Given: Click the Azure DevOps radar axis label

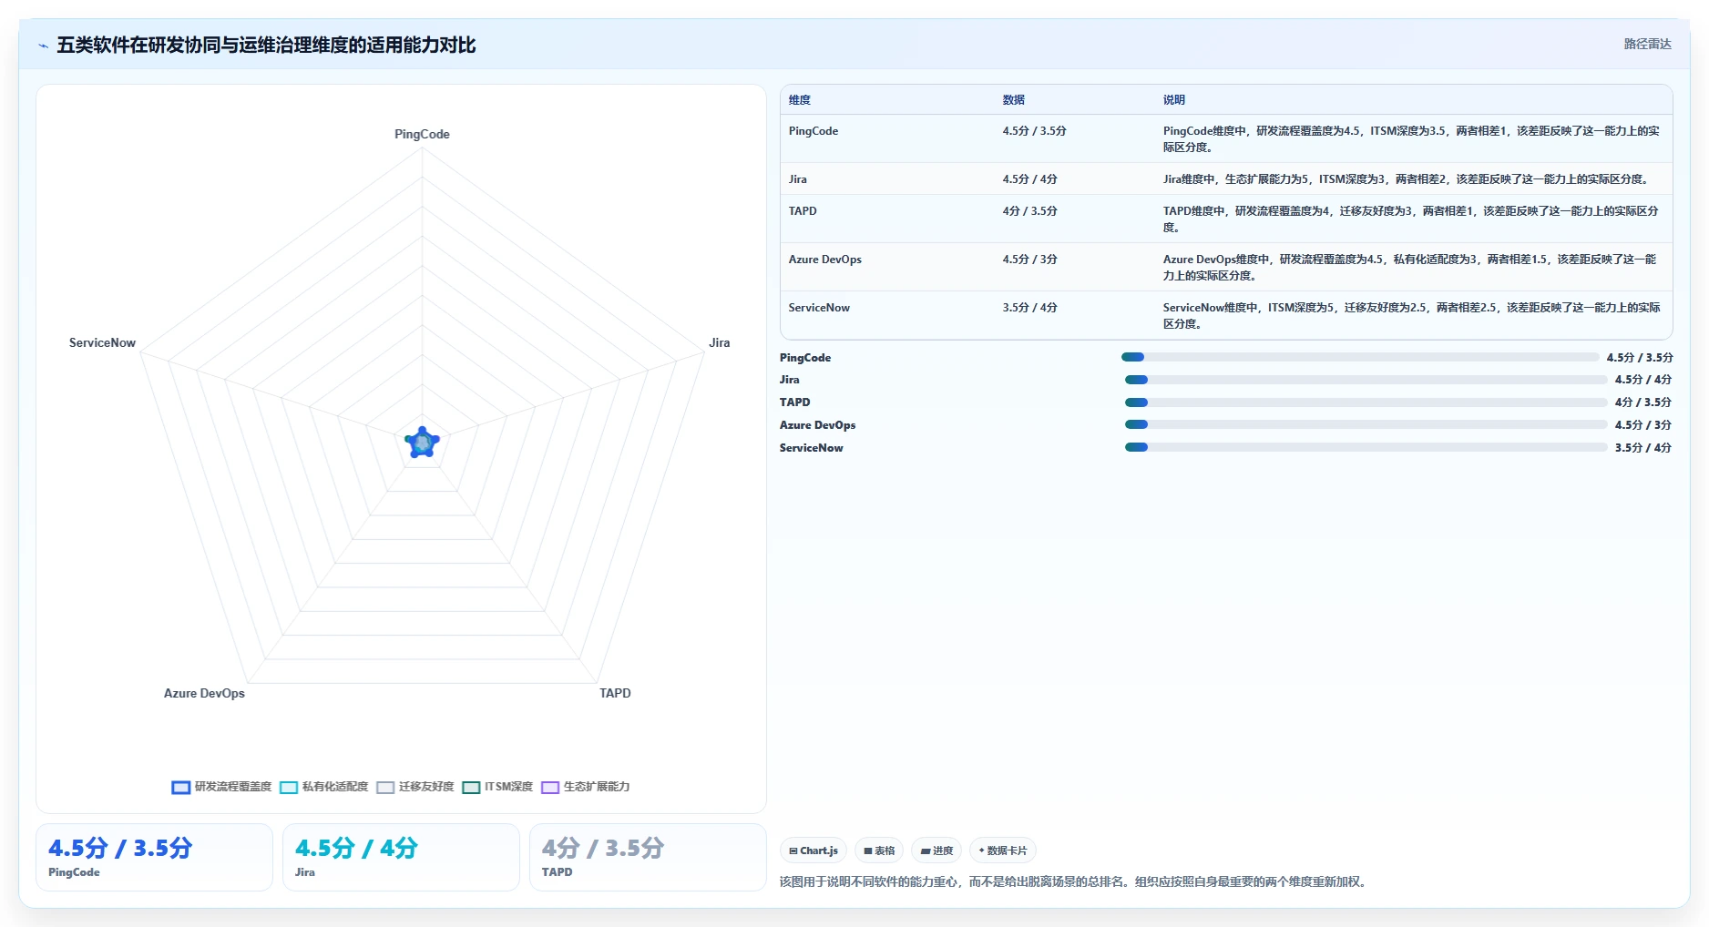Looking at the screenshot, I should pos(204,693).
